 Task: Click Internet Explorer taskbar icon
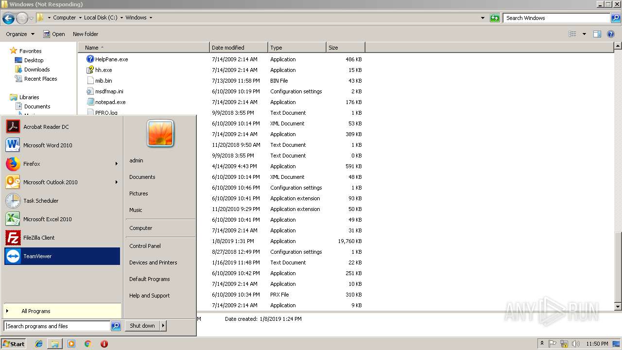coord(39,344)
